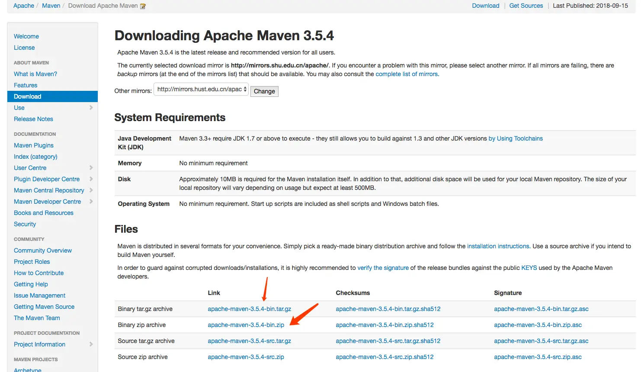
Task: Open apache-maven-3.5.4-bin.zip.sha512 checksum
Action: 385,325
